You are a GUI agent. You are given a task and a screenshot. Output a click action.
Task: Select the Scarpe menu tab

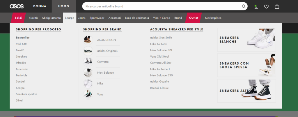[70, 18]
